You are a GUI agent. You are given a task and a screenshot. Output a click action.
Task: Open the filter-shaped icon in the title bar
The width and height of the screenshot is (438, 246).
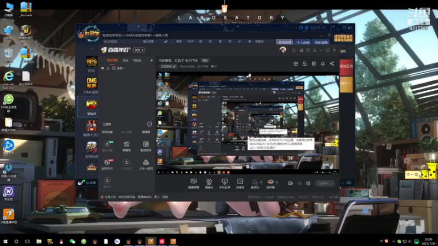click(308, 50)
